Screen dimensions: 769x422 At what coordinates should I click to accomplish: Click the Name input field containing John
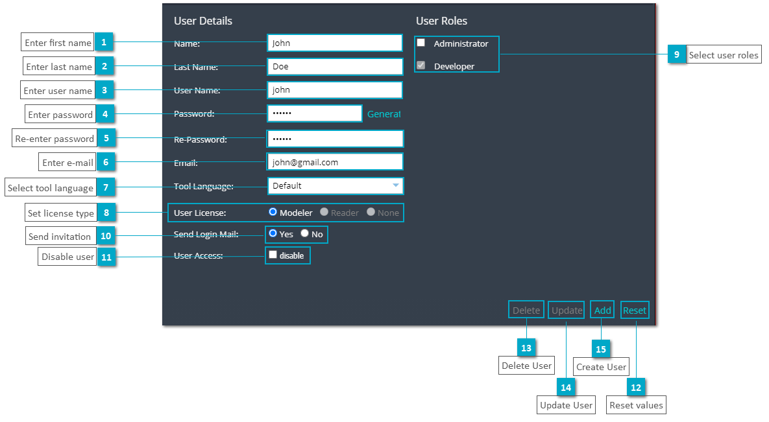coord(335,43)
